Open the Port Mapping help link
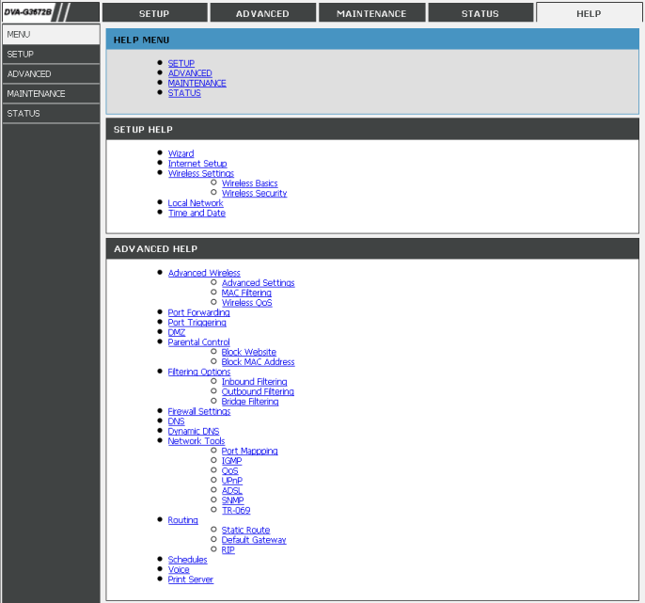Viewport: 645px width, 603px height. pyautogui.click(x=250, y=451)
